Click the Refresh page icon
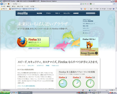117x94 pixels. [85, 4]
